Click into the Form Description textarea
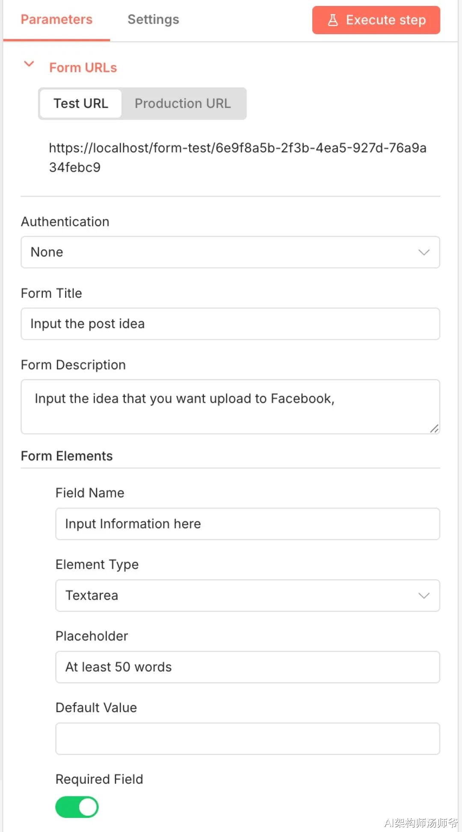 tap(230, 406)
